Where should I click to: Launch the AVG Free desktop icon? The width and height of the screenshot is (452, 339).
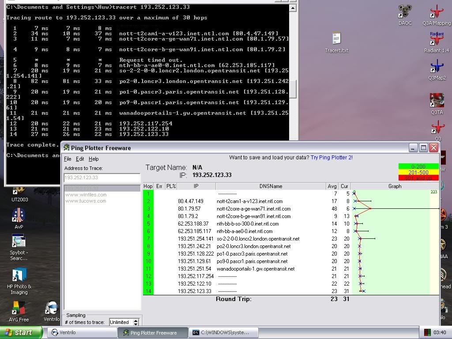[19, 311]
